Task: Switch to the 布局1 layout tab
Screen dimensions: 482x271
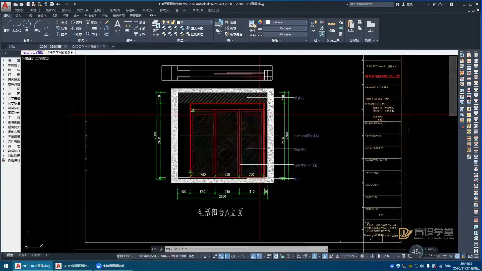Action: (x=22, y=255)
